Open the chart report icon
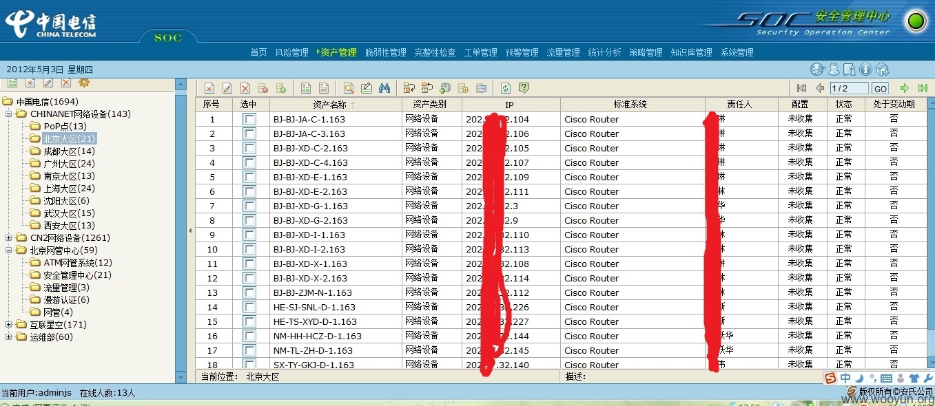The image size is (935, 406). pos(324,88)
